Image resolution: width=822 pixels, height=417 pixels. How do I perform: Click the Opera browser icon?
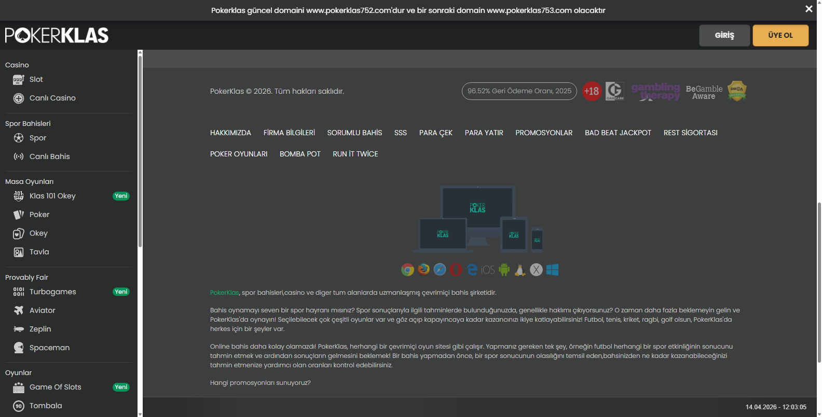tap(456, 269)
